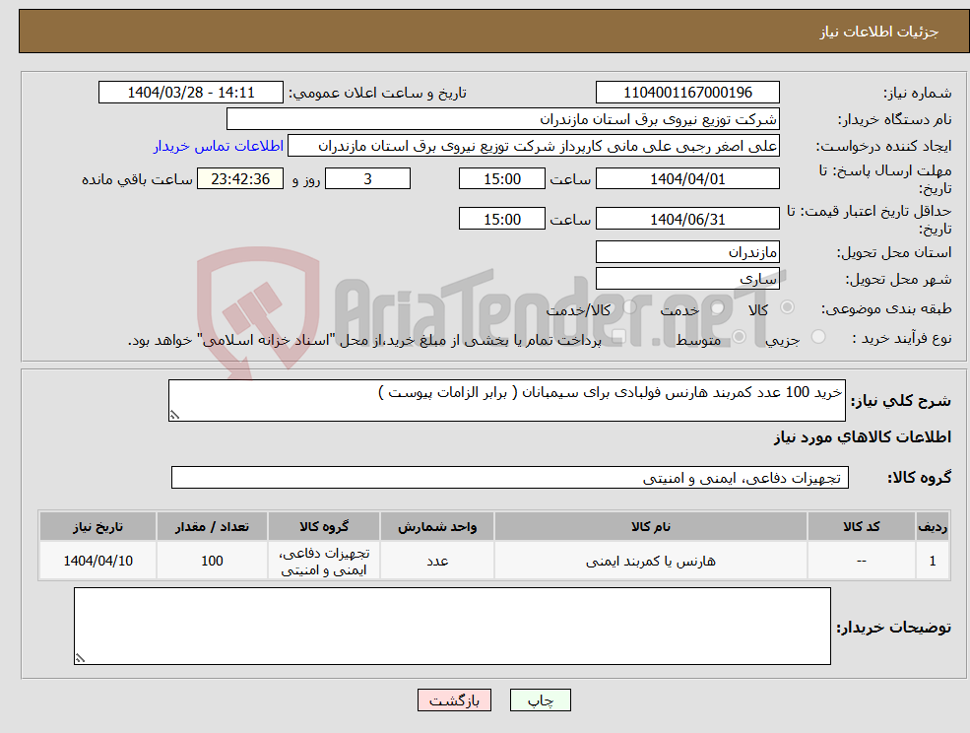The width and height of the screenshot is (970, 733).
Task: Click the اطلاعات کالاهای مورد نیاز section heading
Action: point(863,437)
